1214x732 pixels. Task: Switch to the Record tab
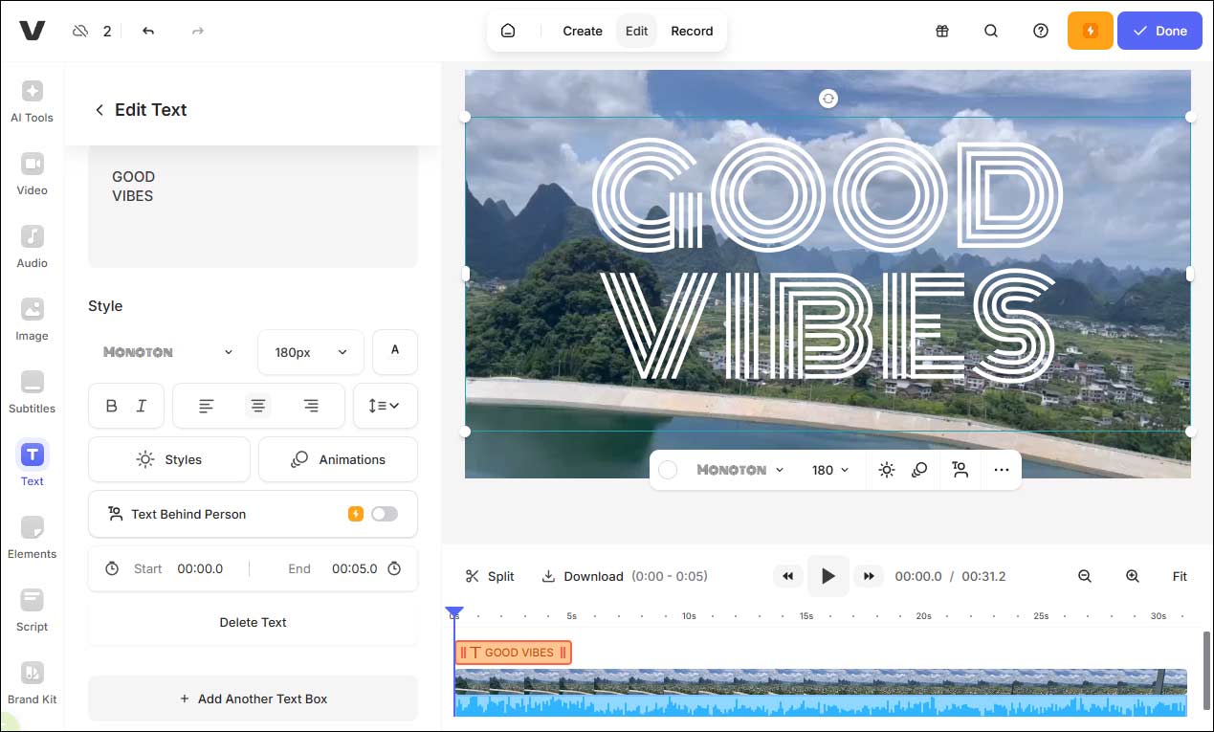click(692, 31)
